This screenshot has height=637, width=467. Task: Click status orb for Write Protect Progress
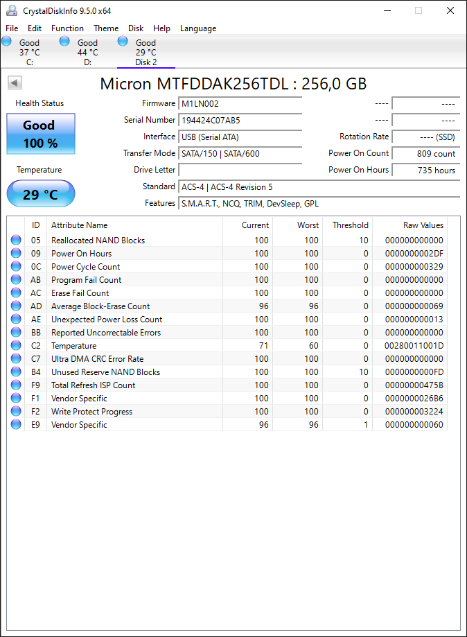coord(16,411)
